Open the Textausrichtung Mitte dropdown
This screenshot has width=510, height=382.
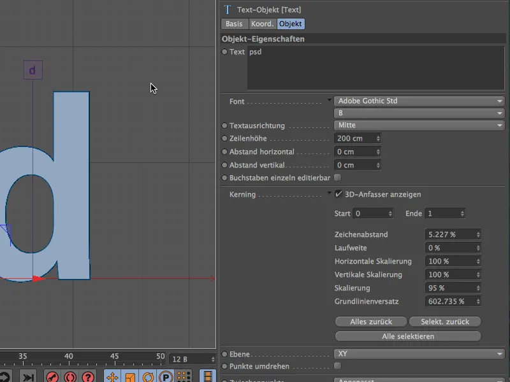419,125
